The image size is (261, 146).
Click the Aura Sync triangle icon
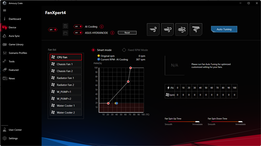pos(4,36)
